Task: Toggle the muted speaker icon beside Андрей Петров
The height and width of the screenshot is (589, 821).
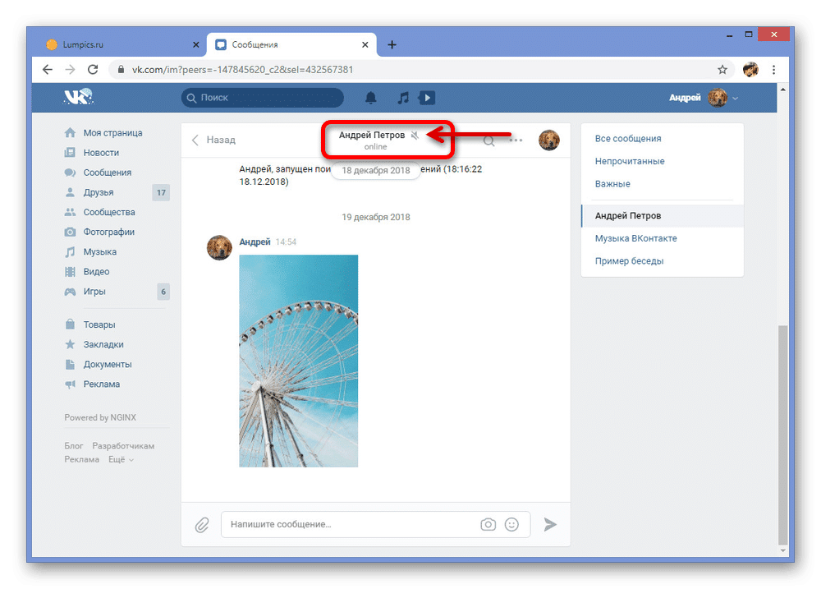Action: click(x=415, y=136)
